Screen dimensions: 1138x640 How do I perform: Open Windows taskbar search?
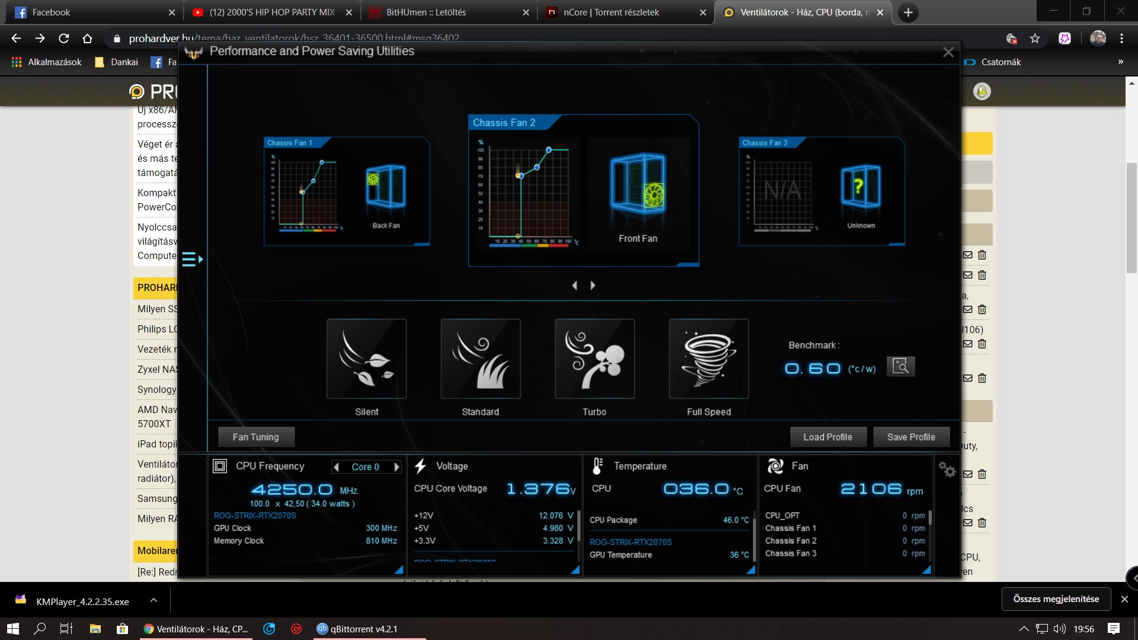pyautogui.click(x=40, y=629)
